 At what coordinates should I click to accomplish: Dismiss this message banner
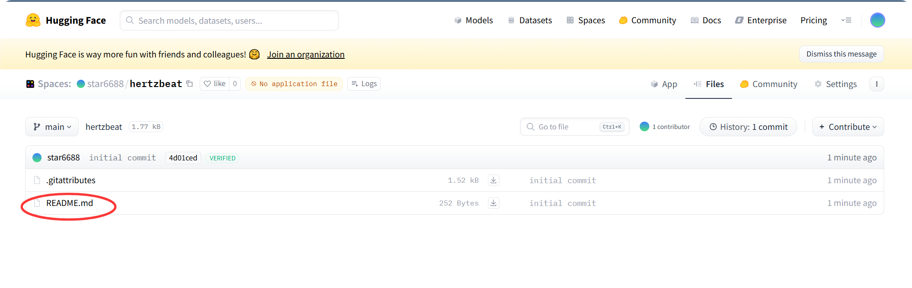click(841, 54)
